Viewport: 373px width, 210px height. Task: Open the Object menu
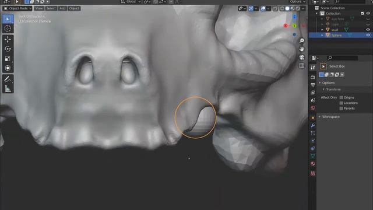[x=74, y=8]
